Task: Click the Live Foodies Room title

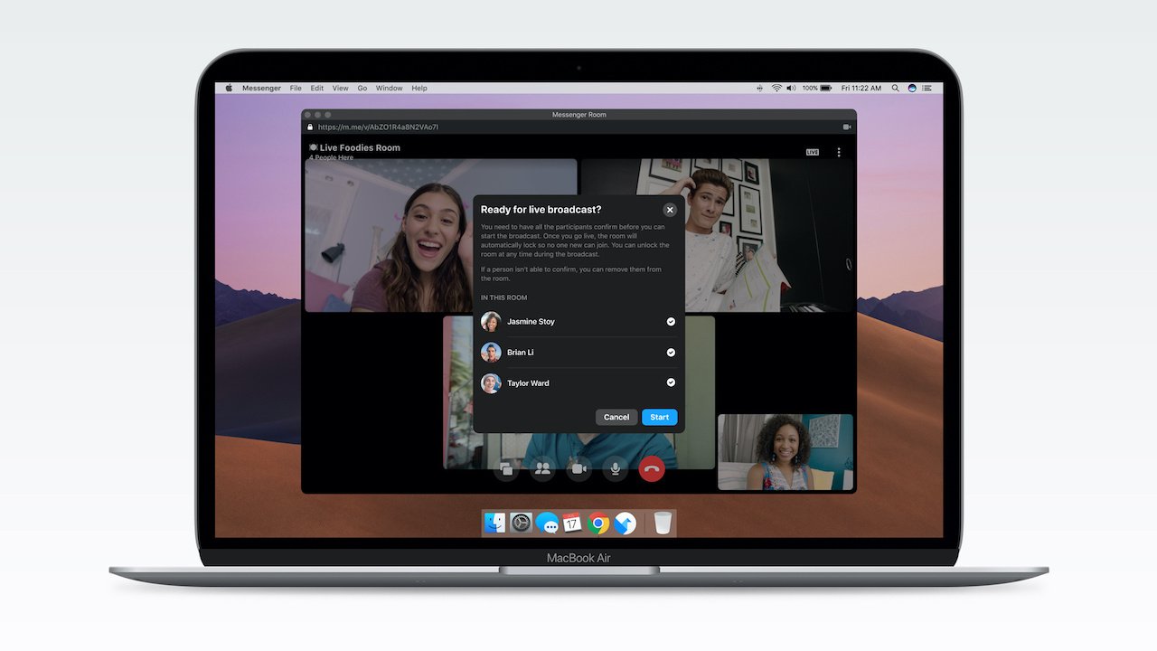Action: (360, 147)
